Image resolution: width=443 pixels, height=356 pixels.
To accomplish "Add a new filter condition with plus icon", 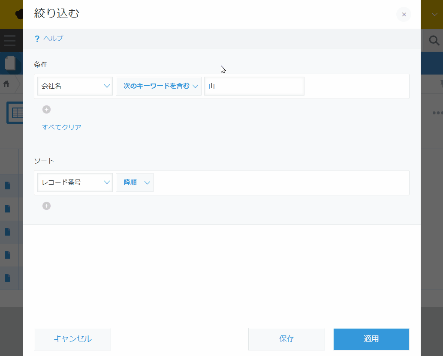I will (x=47, y=110).
